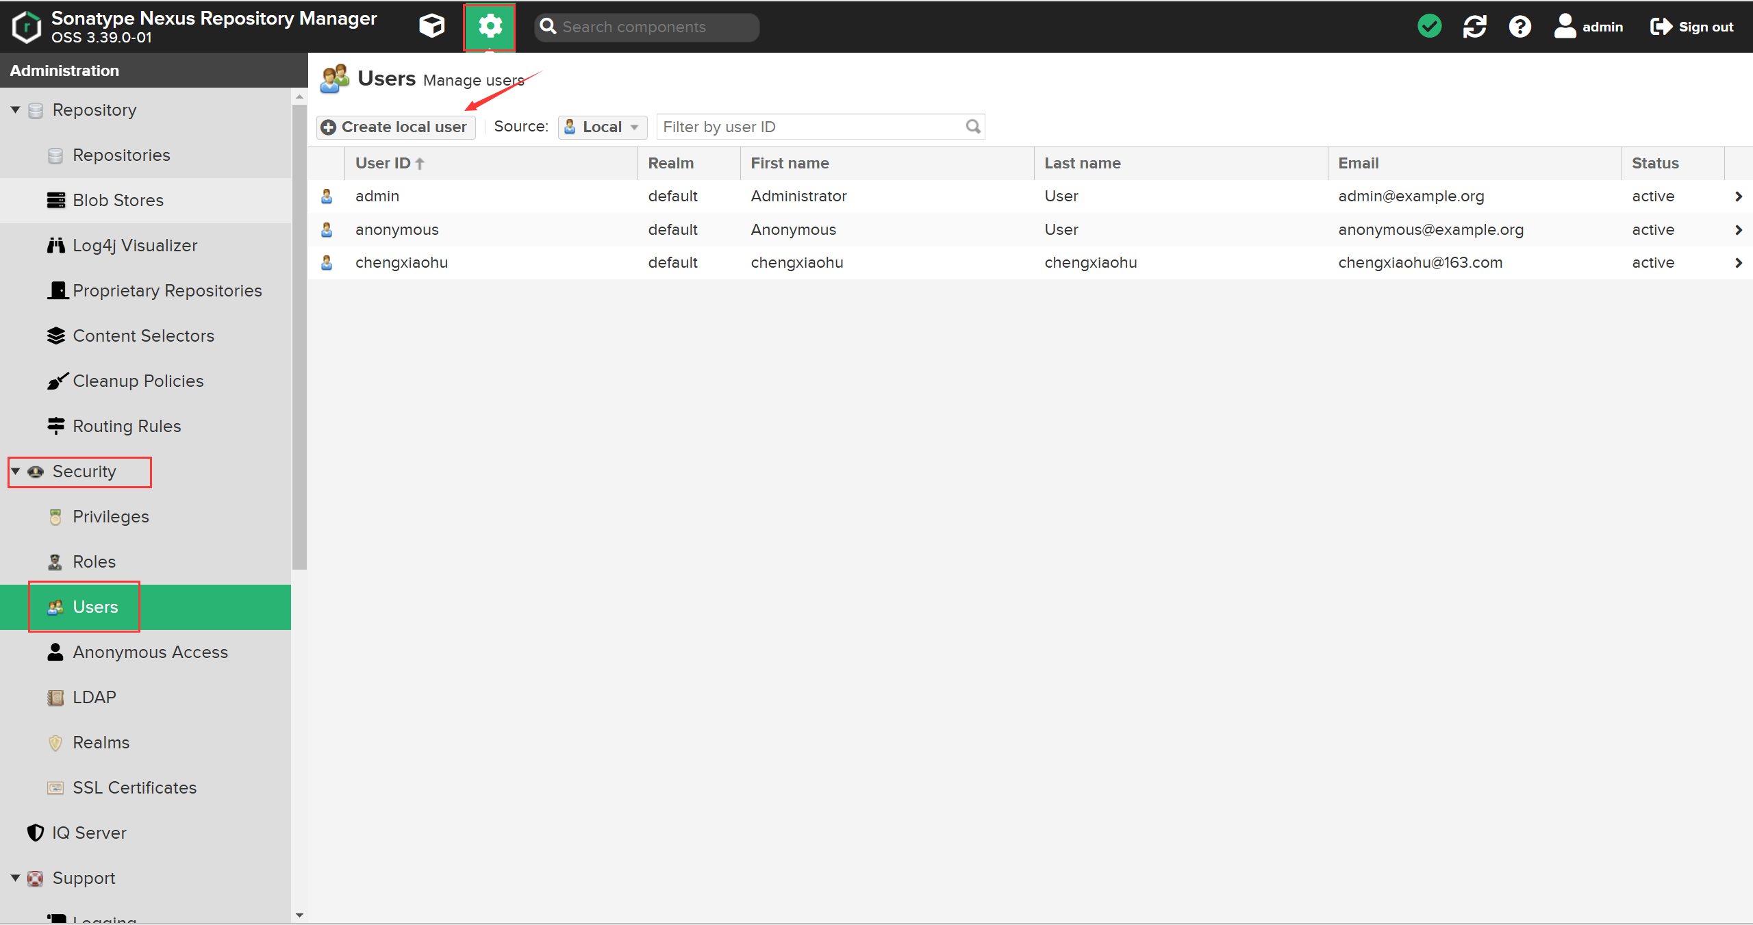Select Roles under Security

tap(94, 561)
